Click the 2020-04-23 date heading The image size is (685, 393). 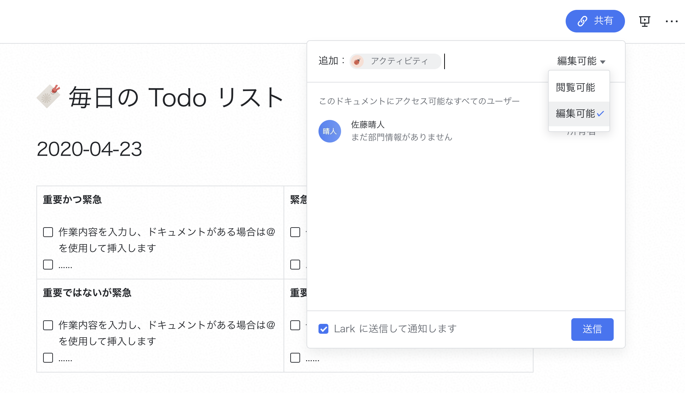pos(89,149)
